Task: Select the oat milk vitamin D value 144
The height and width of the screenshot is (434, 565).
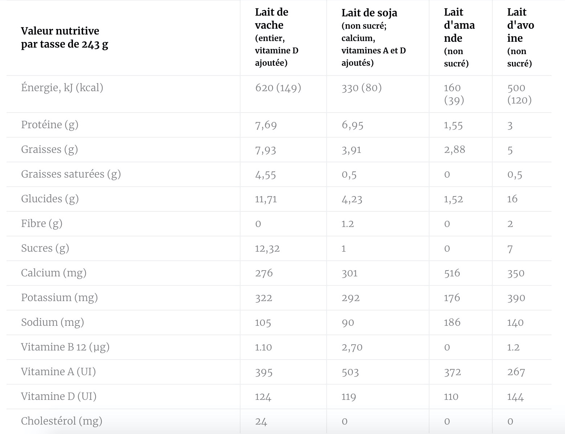Action: (x=515, y=397)
